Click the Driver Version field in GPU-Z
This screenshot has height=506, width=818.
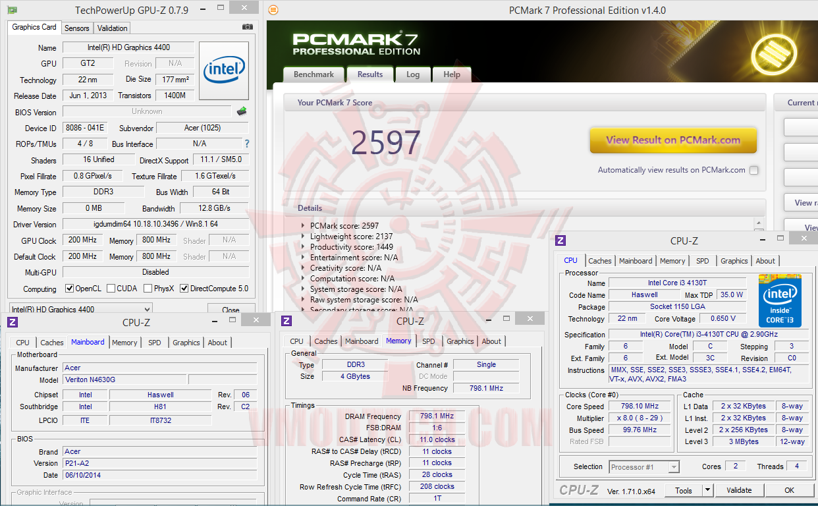pos(156,225)
